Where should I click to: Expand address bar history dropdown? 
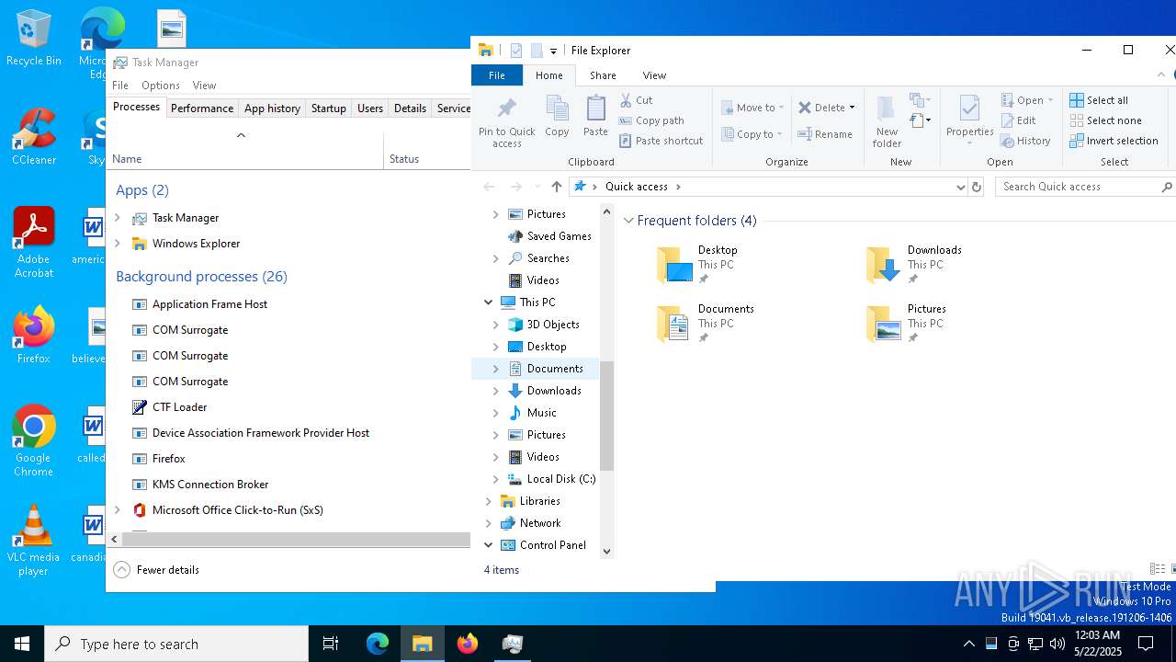pyautogui.click(x=960, y=187)
